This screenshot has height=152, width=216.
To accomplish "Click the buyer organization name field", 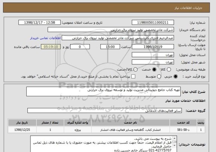I will coord(111,30).
